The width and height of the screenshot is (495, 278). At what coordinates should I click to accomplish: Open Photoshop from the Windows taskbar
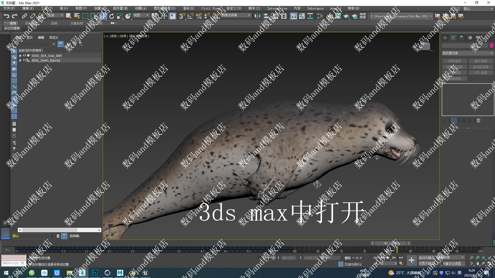tap(95, 273)
